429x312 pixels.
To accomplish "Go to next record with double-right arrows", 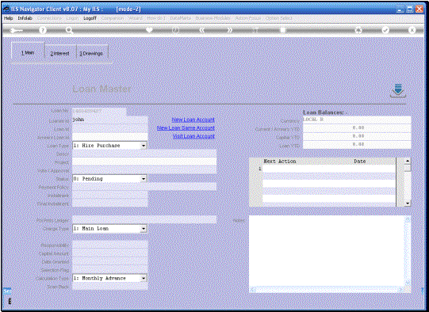I will click(230, 30).
